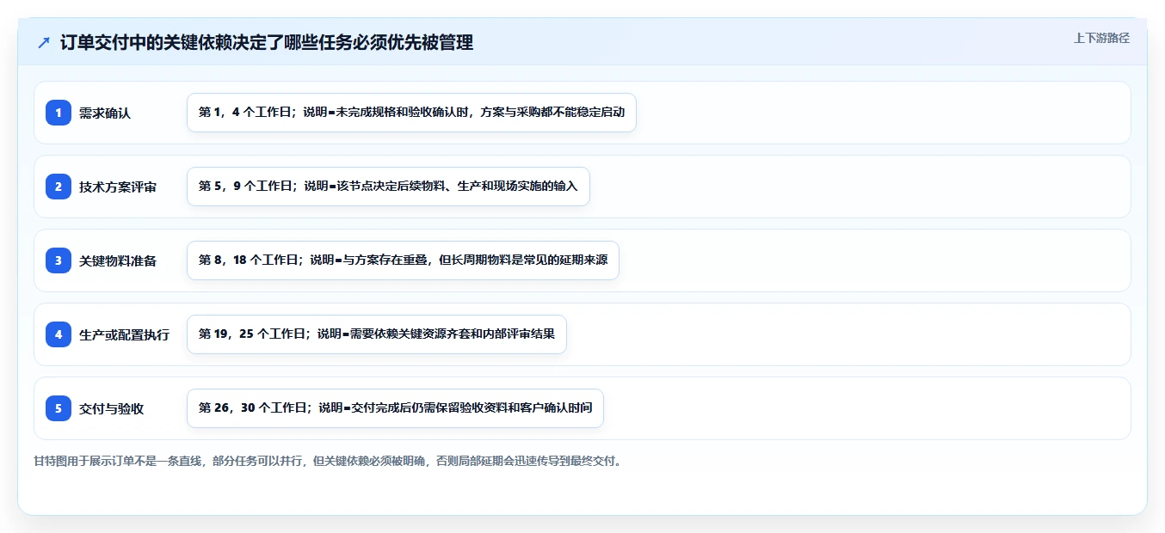The image size is (1165, 533).
Task: Select the 需求确认 step label
Action: (105, 113)
